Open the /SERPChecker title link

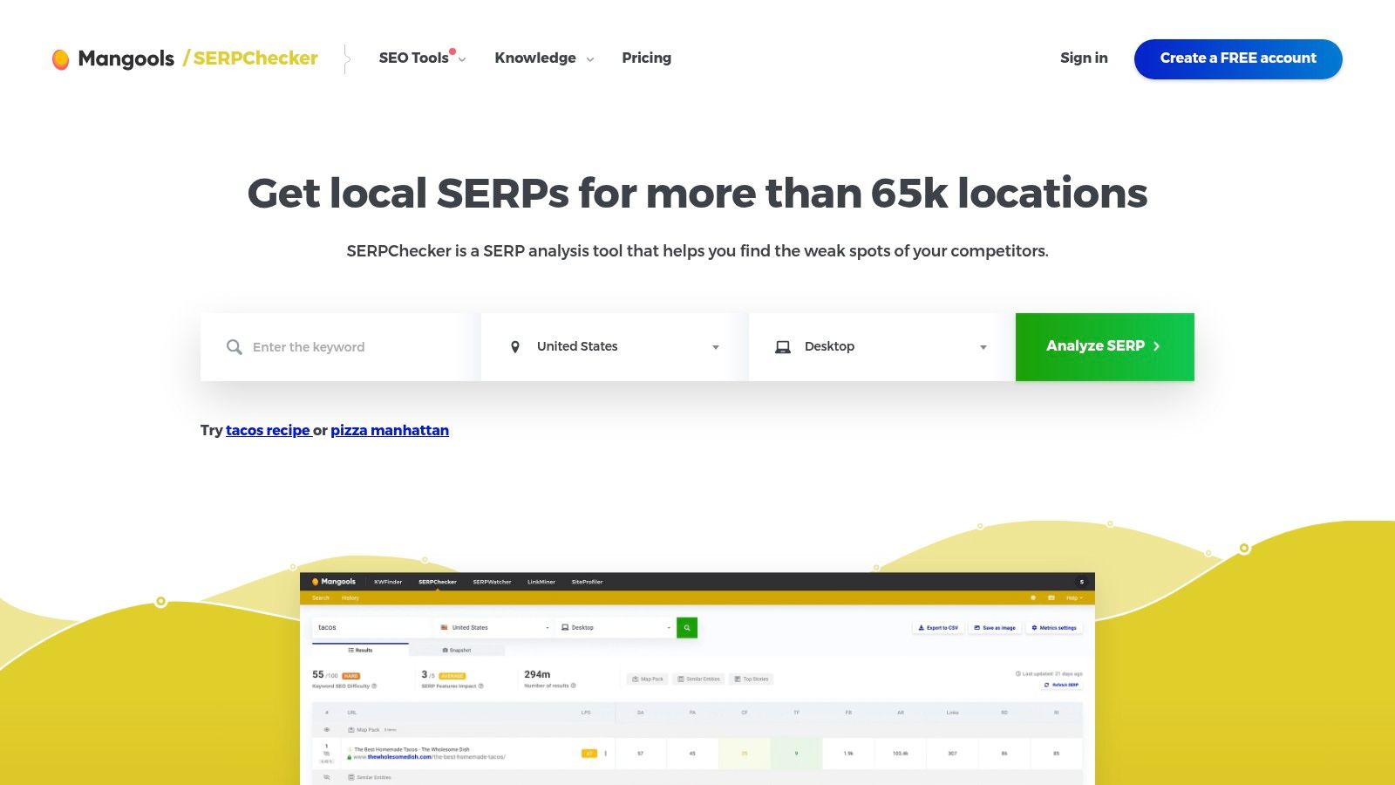tap(250, 58)
